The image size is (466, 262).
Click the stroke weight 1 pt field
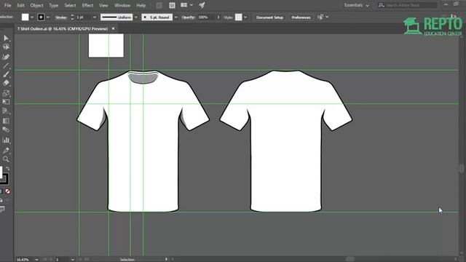tap(83, 17)
